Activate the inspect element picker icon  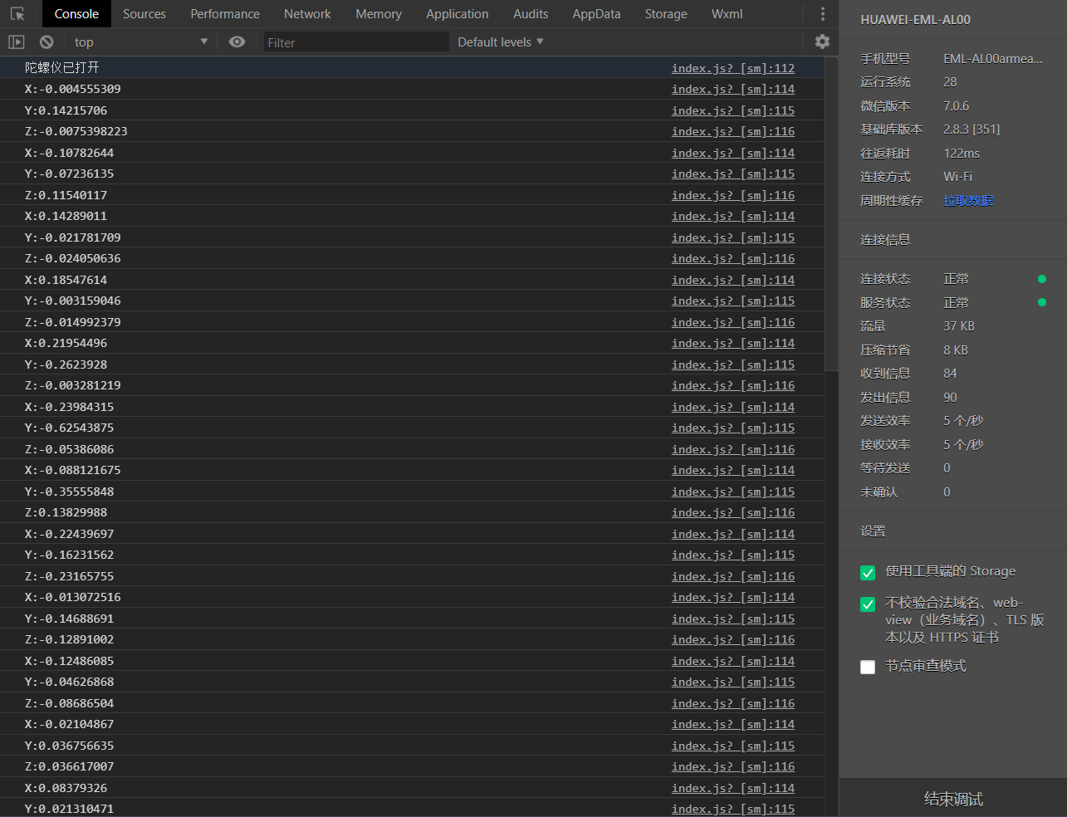pyautogui.click(x=17, y=14)
